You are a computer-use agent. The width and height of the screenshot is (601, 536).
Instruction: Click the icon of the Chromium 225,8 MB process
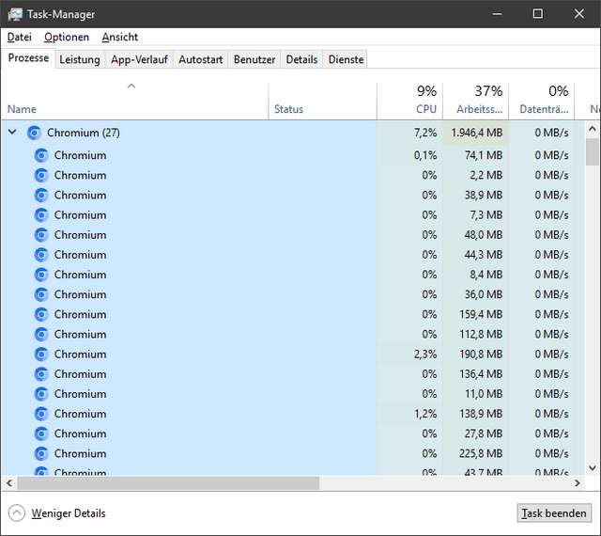[x=41, y=454]
